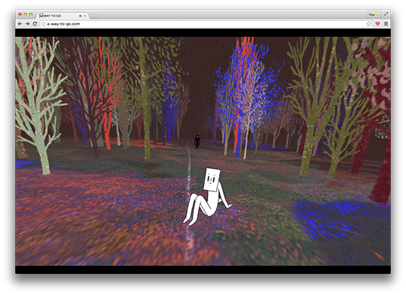406x295 pixels.
Task: Click the WAY TO GO tab favicon
Action: coord(41,16)
